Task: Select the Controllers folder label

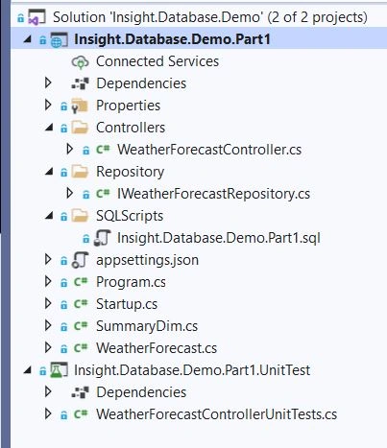Action: 131,128
